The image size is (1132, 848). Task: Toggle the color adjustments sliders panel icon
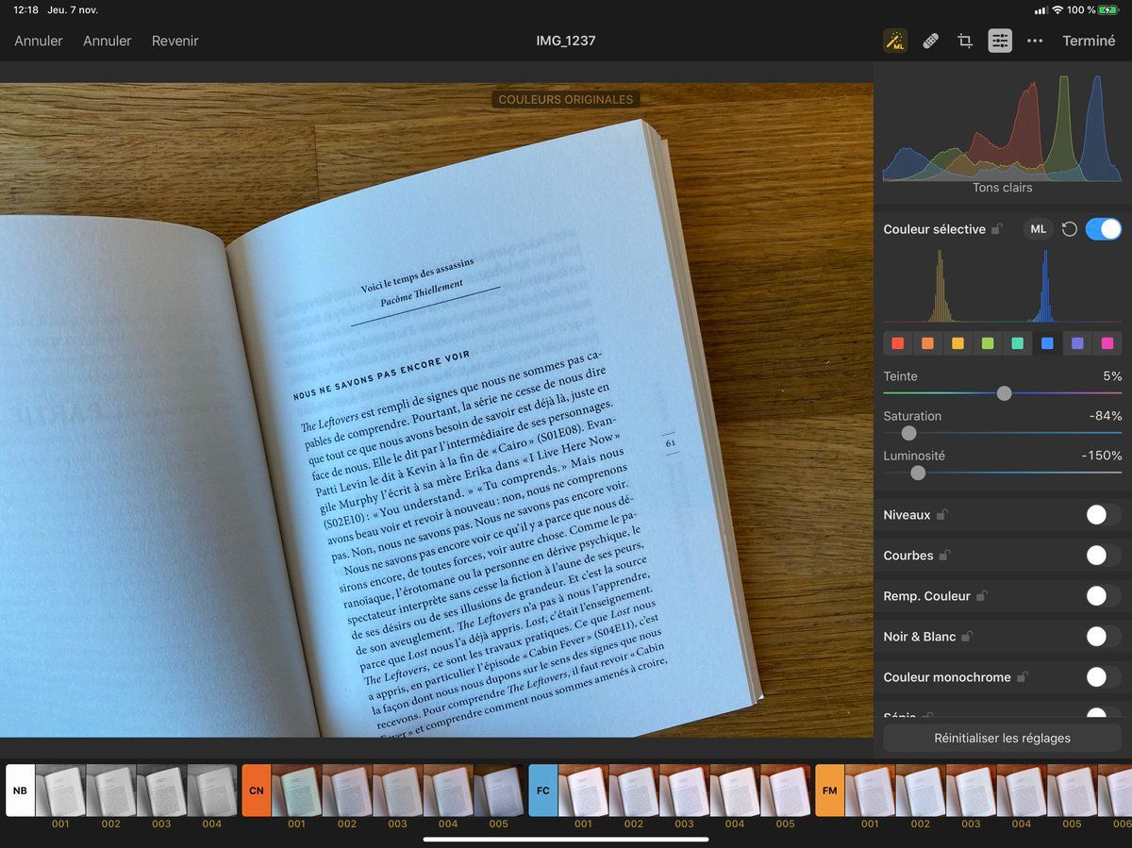tap(1000, 41)
